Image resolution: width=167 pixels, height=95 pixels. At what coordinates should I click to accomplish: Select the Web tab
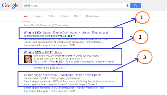click(26, 16)
